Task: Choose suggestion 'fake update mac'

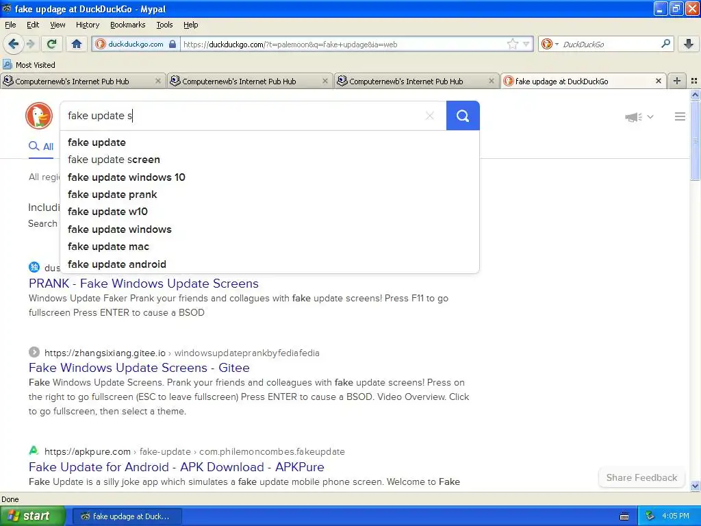Action: (x=270, y=247)
